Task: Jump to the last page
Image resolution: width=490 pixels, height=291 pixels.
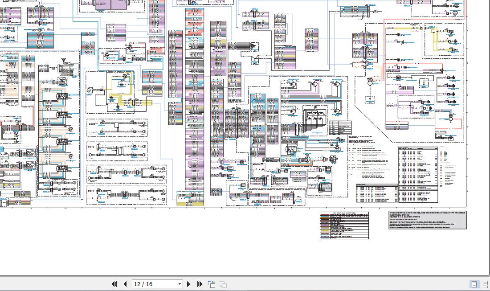Action: tap(199, 284)
